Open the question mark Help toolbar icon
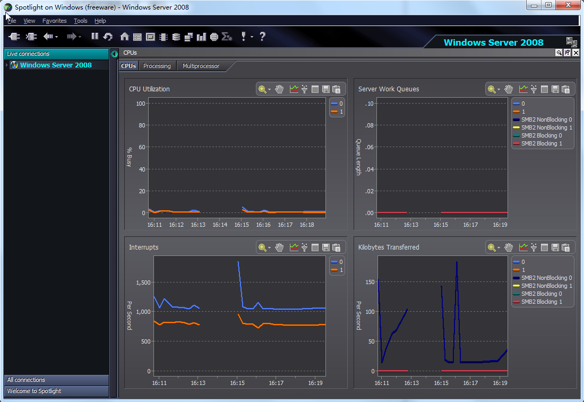 point(262,37)
